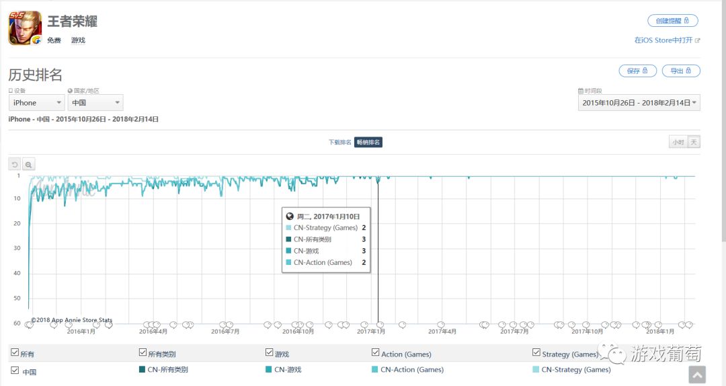The height and width of the screenshot is (386, 726).
Task: Click the 免费 label under app title
Action: (54, 40)
